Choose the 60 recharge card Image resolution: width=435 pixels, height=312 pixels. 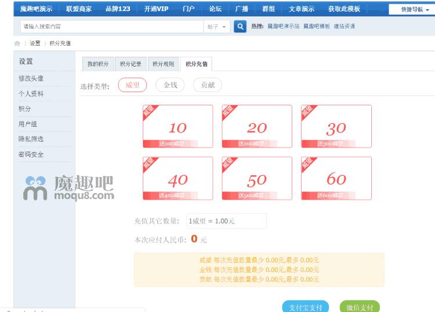336,178
